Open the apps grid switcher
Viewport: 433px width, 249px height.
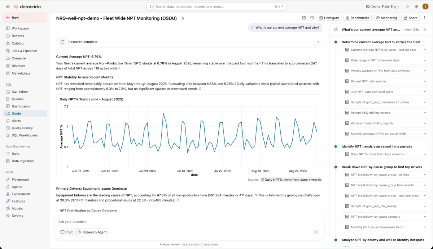point(417,6)
